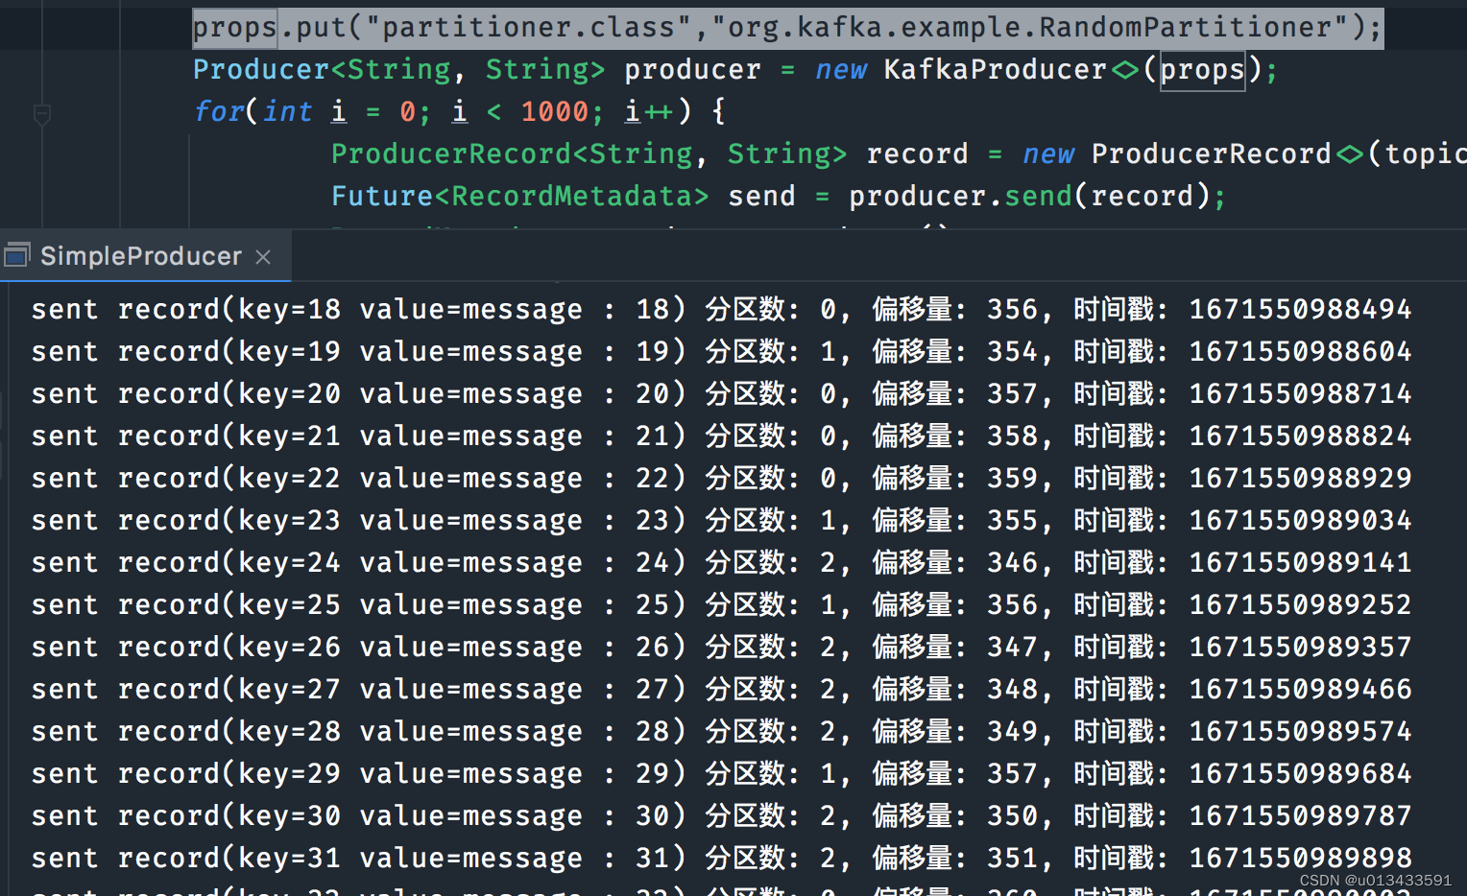Click the console line for key=29
This screenshot has height=896, width=1467.
pyautogui.click(x=721, y=773)
